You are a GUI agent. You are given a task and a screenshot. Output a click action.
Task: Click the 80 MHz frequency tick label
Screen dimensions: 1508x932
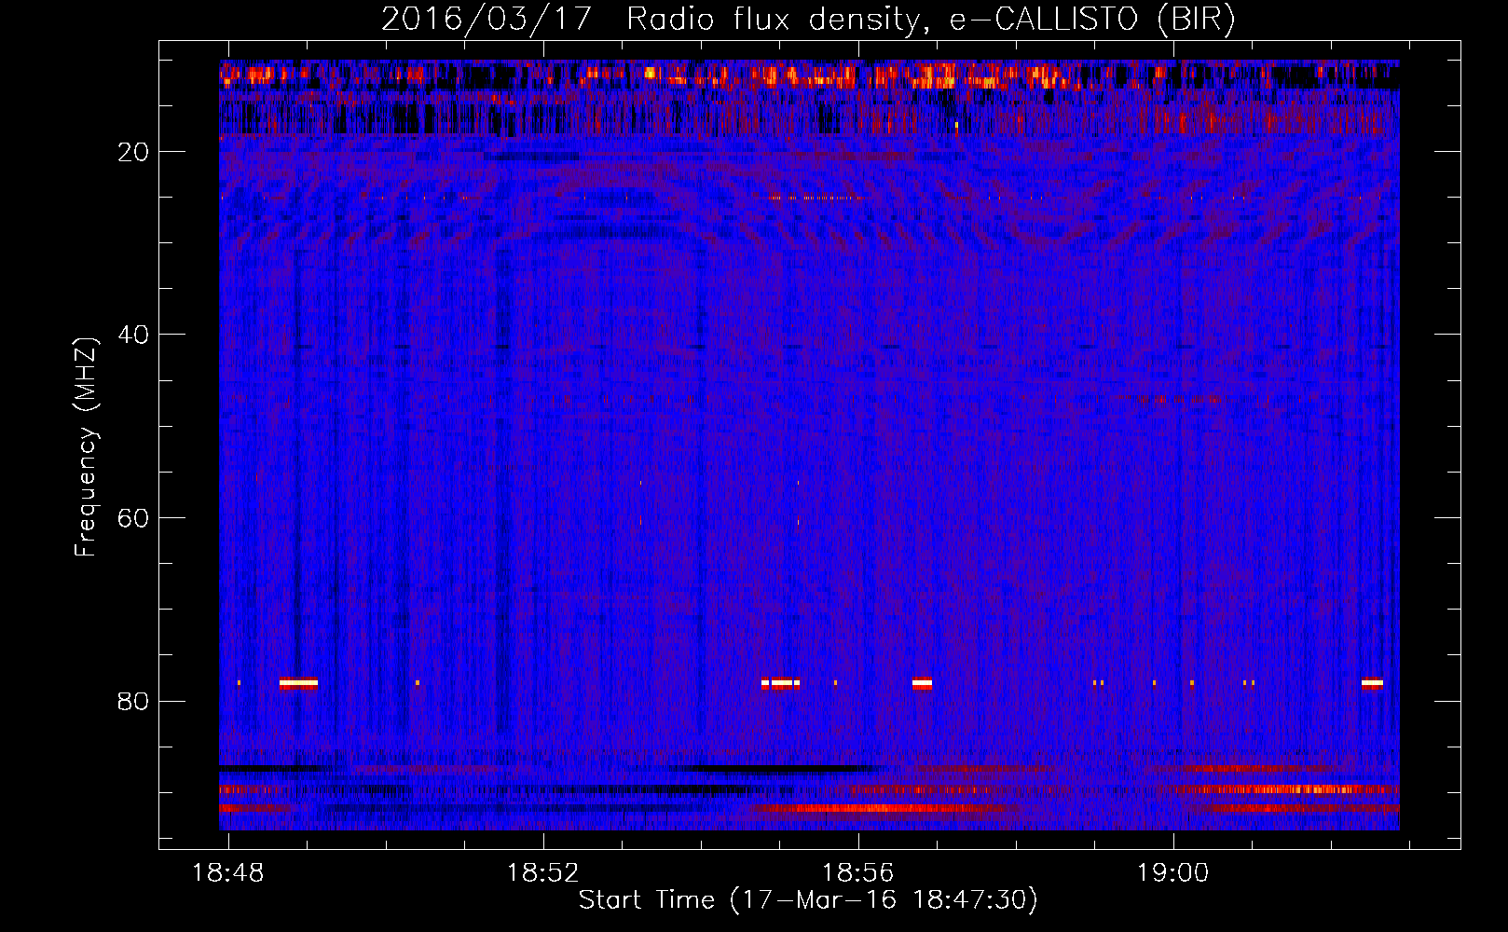click(133, 701)
